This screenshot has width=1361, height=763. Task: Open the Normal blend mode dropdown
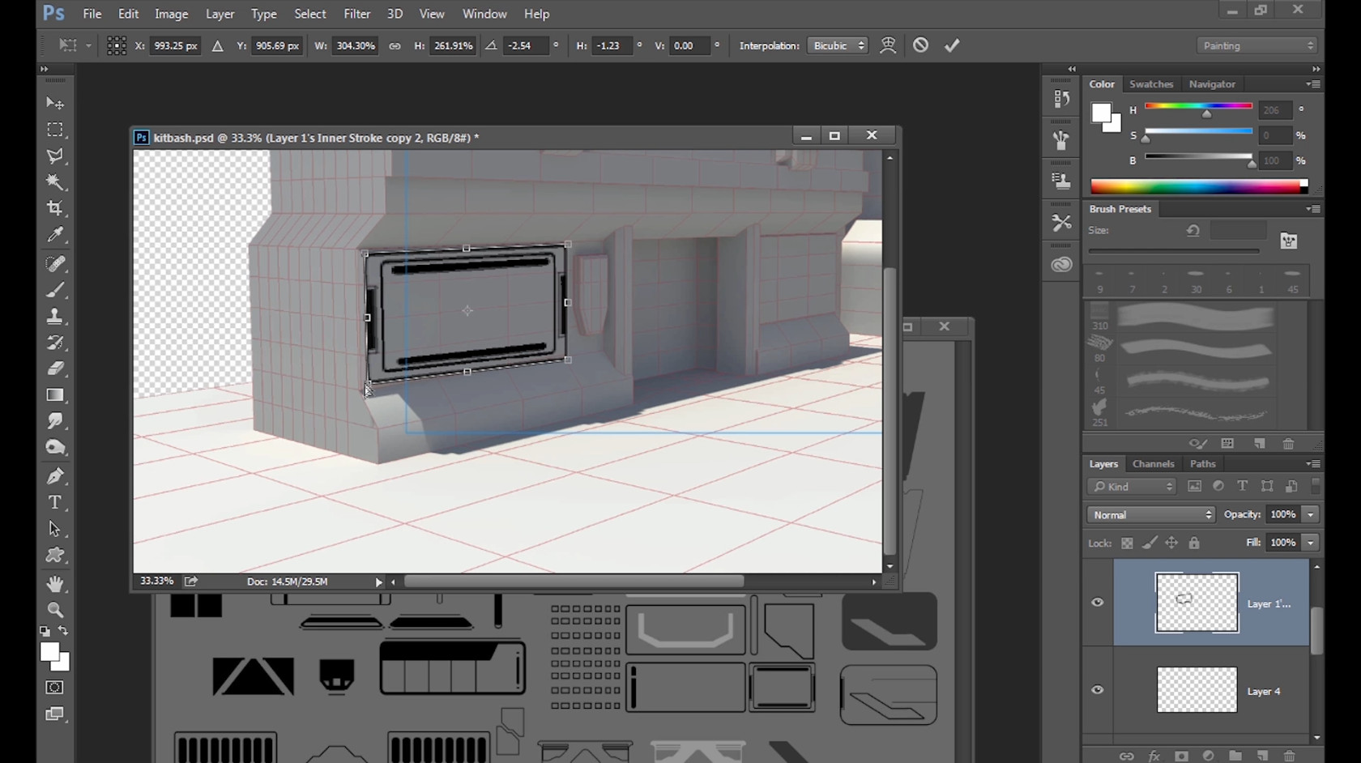click(x=1150, y=514)
